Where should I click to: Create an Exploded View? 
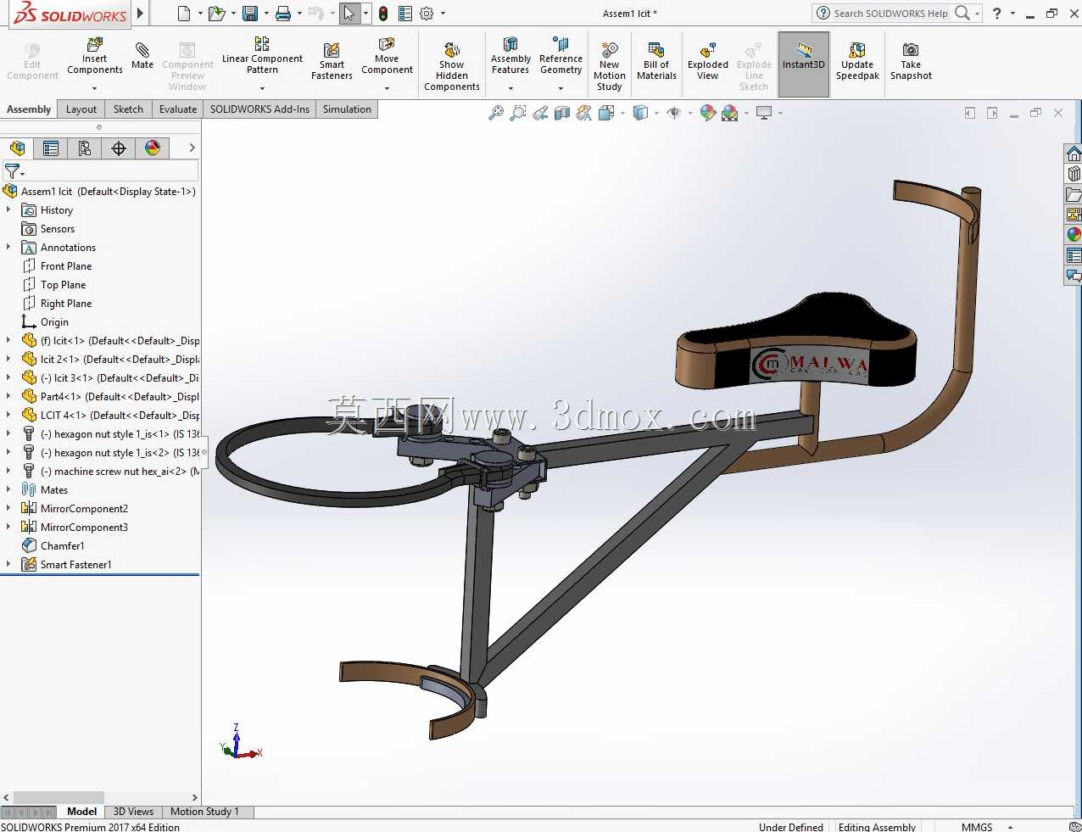708,61
